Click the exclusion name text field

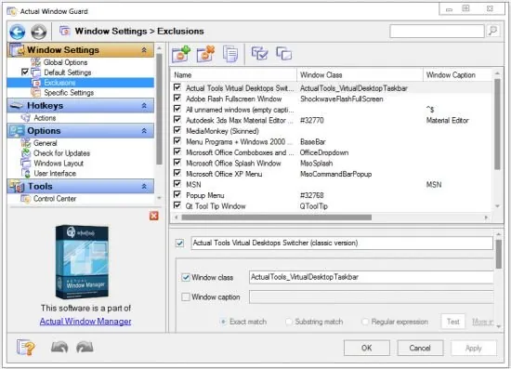[342, 243]
